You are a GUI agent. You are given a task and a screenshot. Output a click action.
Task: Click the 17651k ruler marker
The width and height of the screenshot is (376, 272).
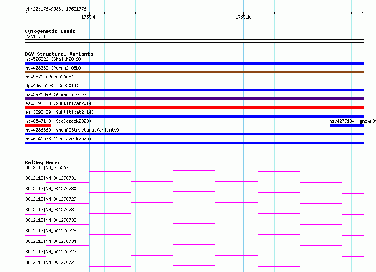pyautogui.click(x=243, y=17)
